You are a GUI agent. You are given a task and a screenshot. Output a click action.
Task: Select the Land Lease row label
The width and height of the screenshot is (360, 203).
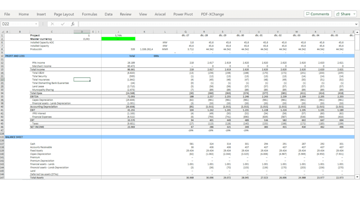click(x=38, y=86)
